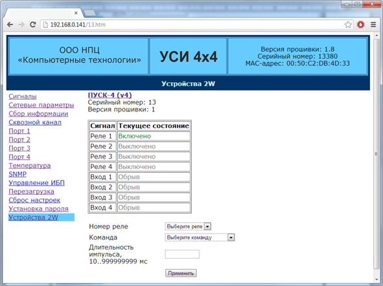This screenshot has width=383, height=286.
Task: Open the 'Температура' menu link
Action: [x=30, y=166]
